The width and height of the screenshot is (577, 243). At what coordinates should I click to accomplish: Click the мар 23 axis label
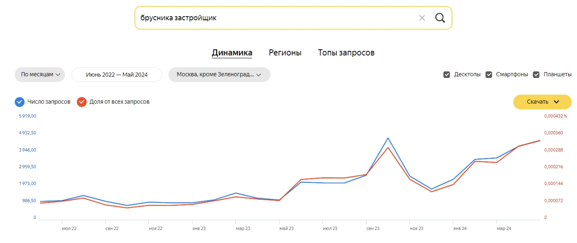click(243, 228)
